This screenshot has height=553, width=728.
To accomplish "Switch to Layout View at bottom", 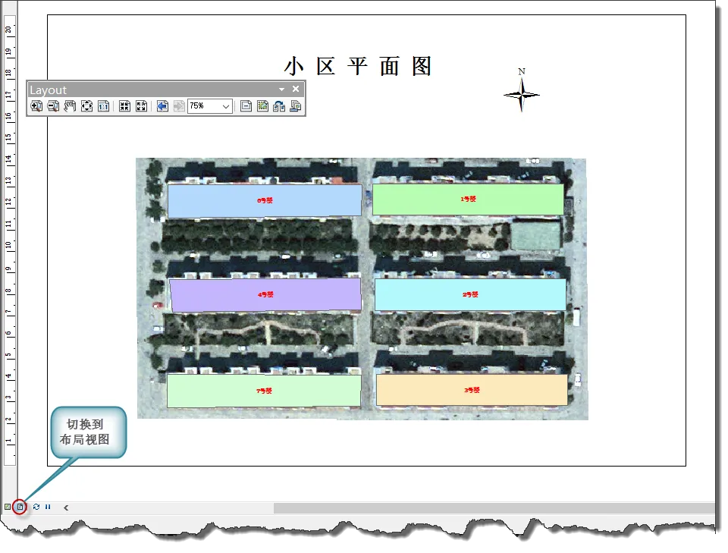I will [x=20, y=507].
